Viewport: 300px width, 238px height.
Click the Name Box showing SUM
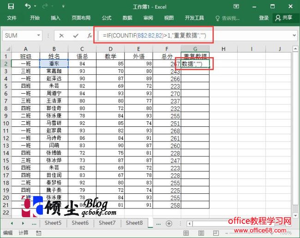click(19, 36)
